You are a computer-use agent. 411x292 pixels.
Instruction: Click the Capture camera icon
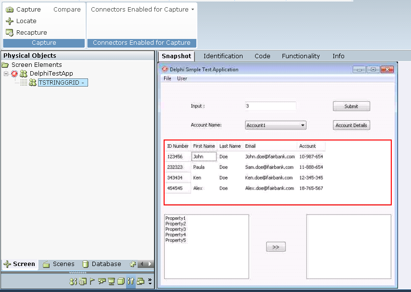(9, 10)
